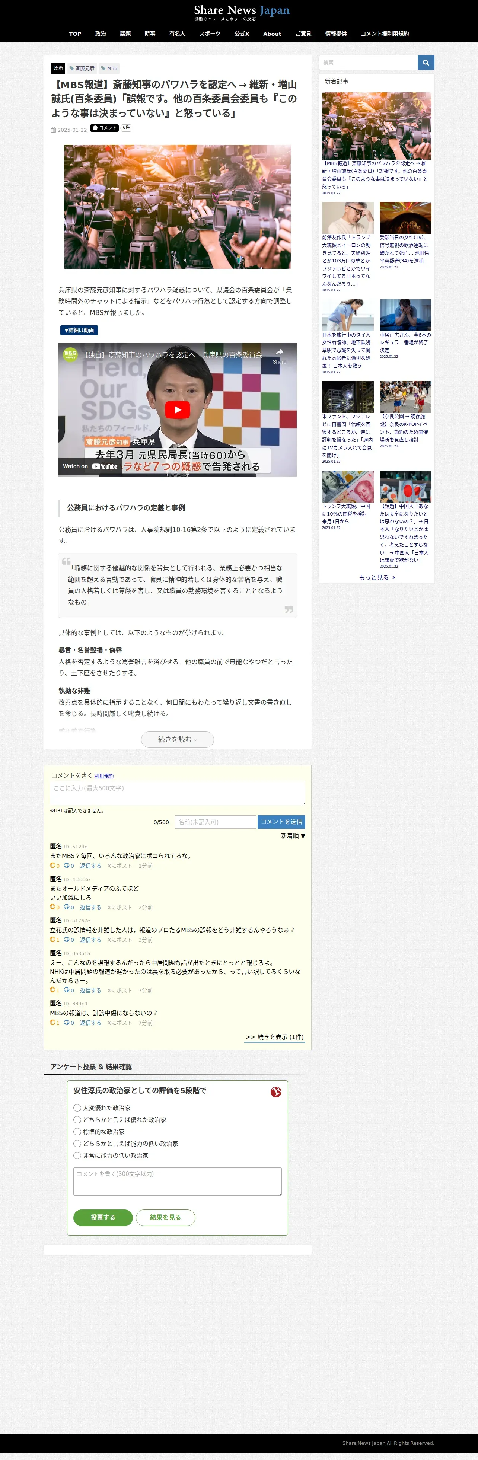
Task: Open the 有名人 menu item
Action: (177, 34)
